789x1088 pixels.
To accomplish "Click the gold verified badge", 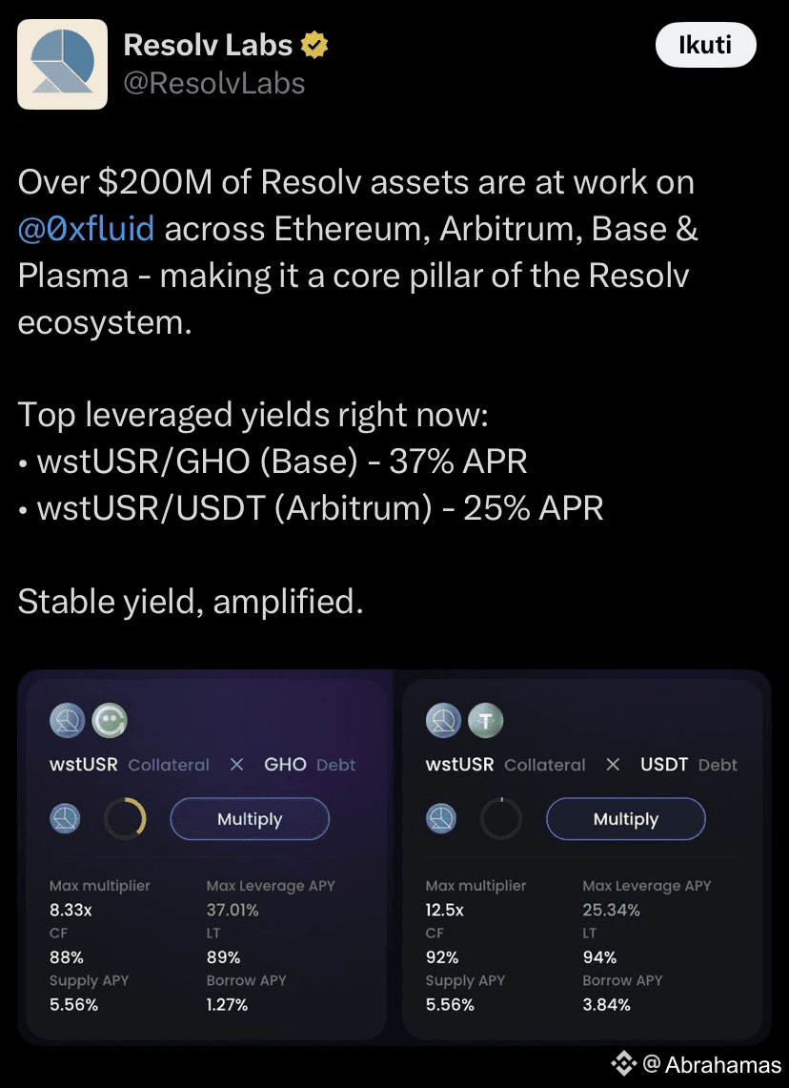I will pos(314,46).
